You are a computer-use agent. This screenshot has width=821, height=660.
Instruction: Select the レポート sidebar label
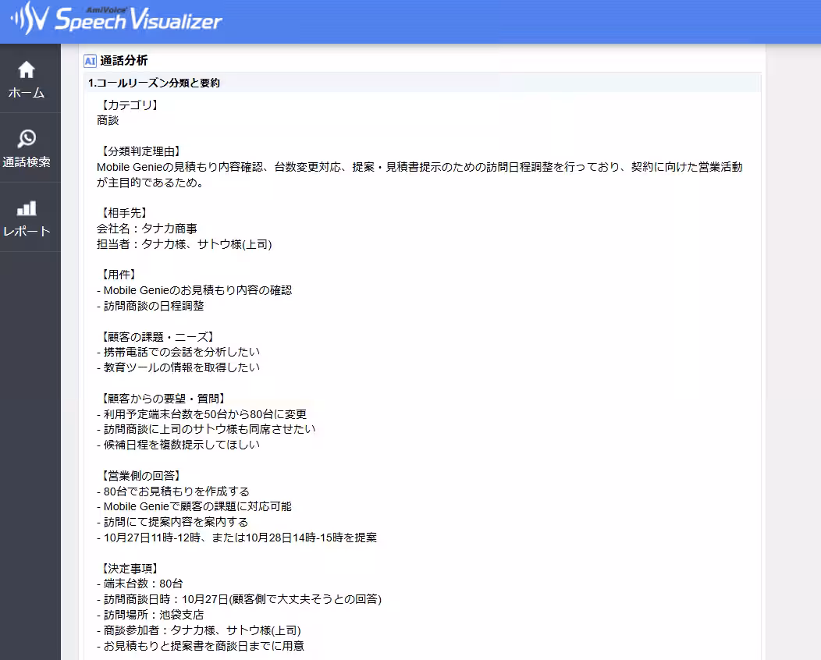27,232
